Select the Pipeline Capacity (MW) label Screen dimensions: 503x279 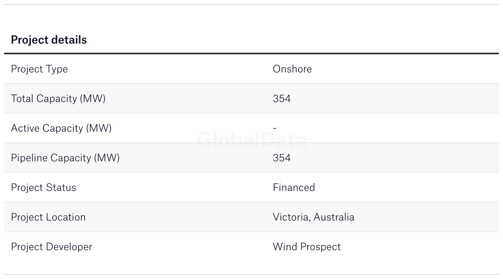65,158
